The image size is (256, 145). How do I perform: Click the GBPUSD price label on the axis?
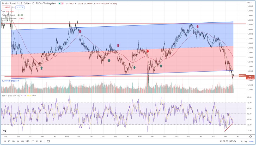coord(242,75)
